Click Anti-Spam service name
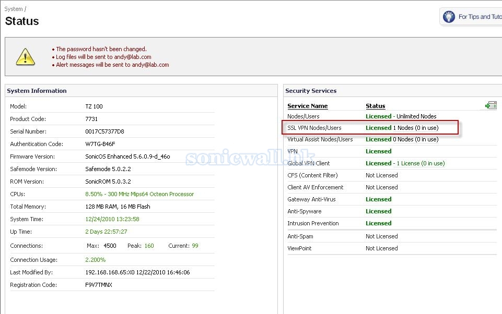This screenshot has height=314, width=502. coord(300,236)
